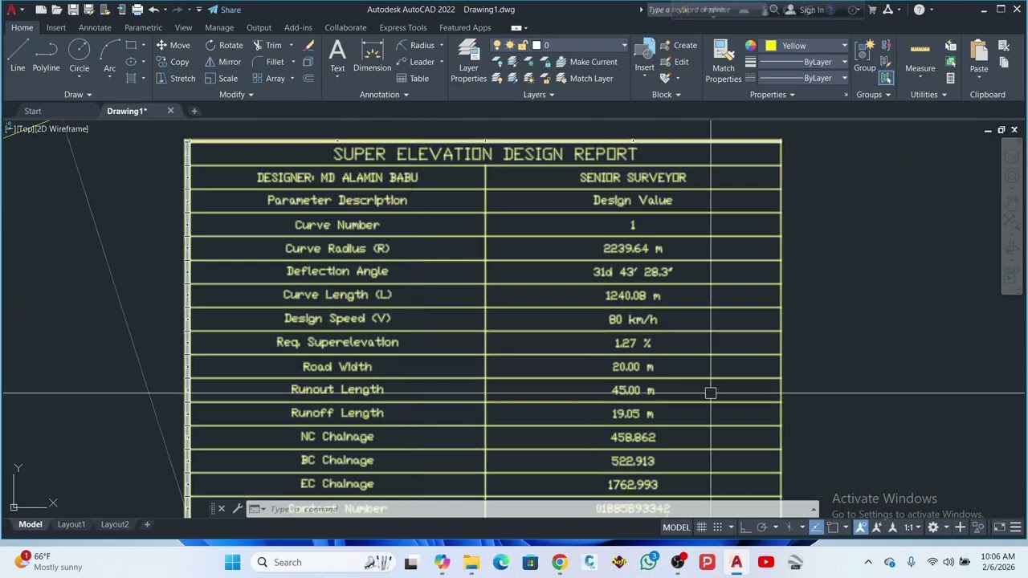Activate the Array command

coord(268,79)
